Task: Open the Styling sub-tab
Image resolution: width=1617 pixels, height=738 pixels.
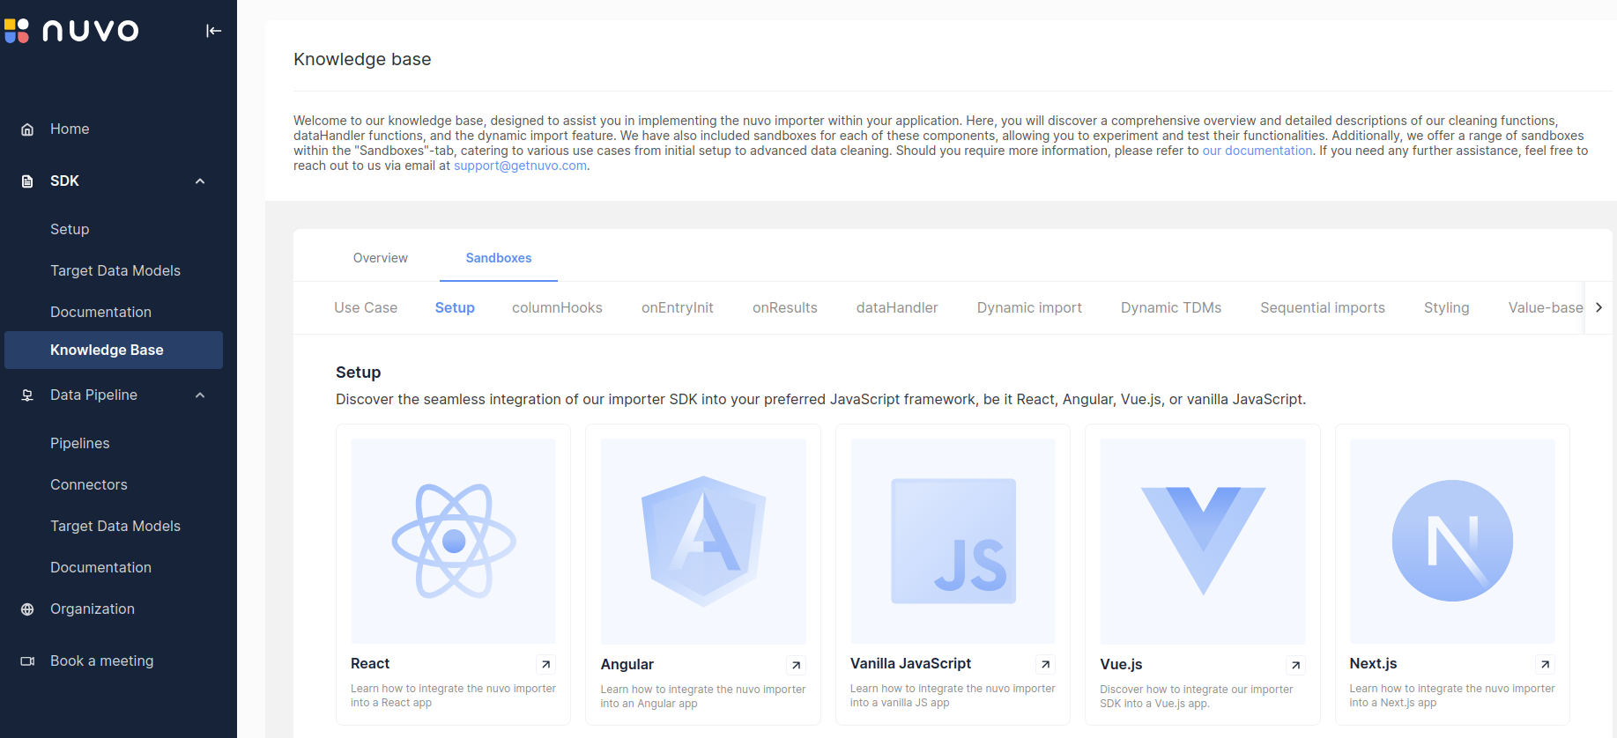Action: pyautogui.click(x=1447, y=307)
